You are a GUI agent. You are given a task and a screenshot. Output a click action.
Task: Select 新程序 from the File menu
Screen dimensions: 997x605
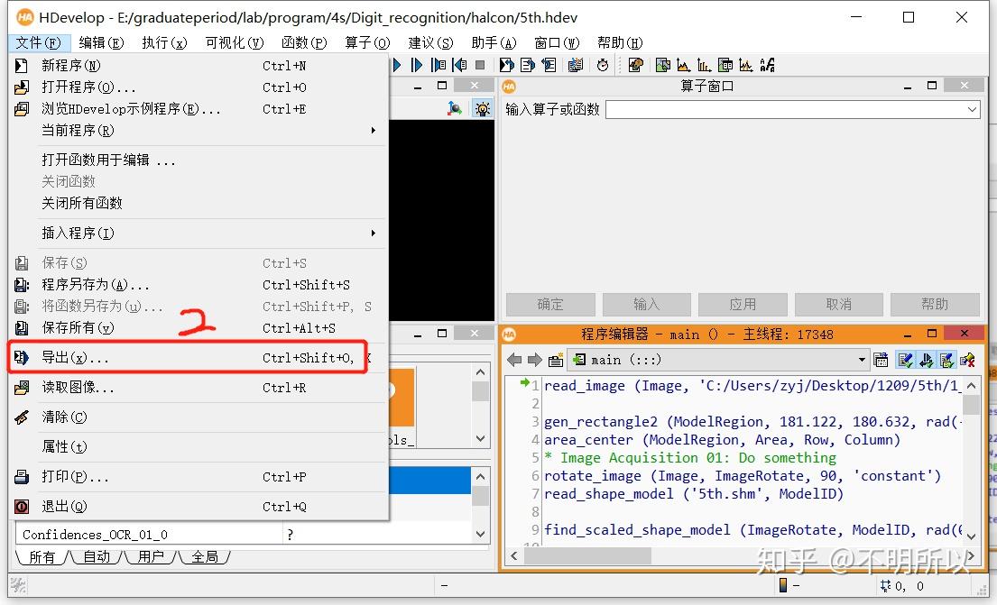pyautogui.click(x=198, y=66)
